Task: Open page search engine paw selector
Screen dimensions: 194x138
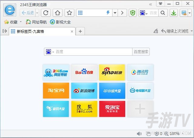Action: (50, 52)
